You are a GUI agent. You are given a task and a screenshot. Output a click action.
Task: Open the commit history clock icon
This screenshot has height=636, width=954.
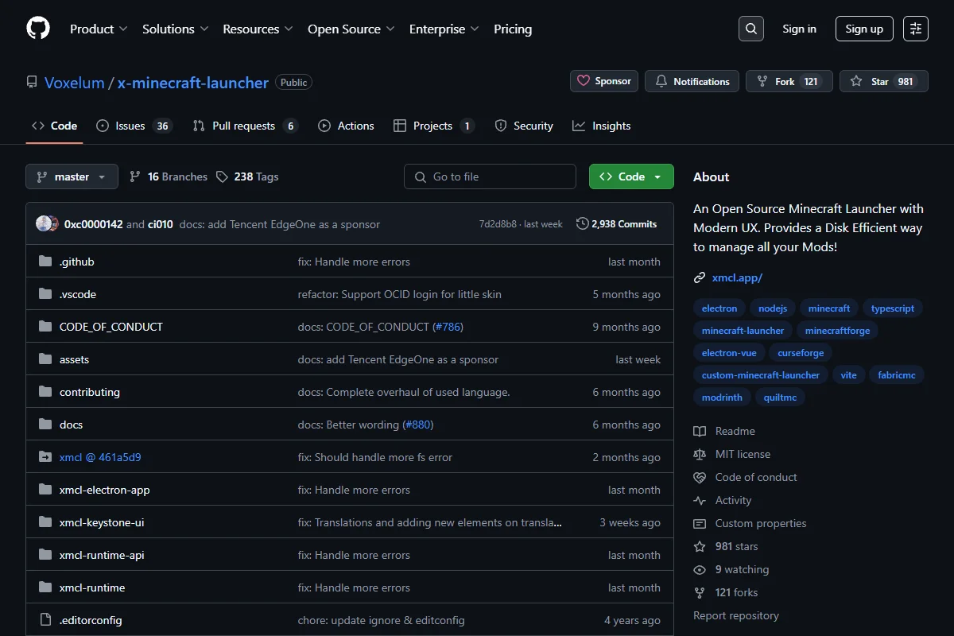pyautogui.click(x=583, y=224)
